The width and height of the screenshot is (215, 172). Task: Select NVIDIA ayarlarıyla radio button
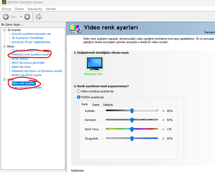(79, 97)
